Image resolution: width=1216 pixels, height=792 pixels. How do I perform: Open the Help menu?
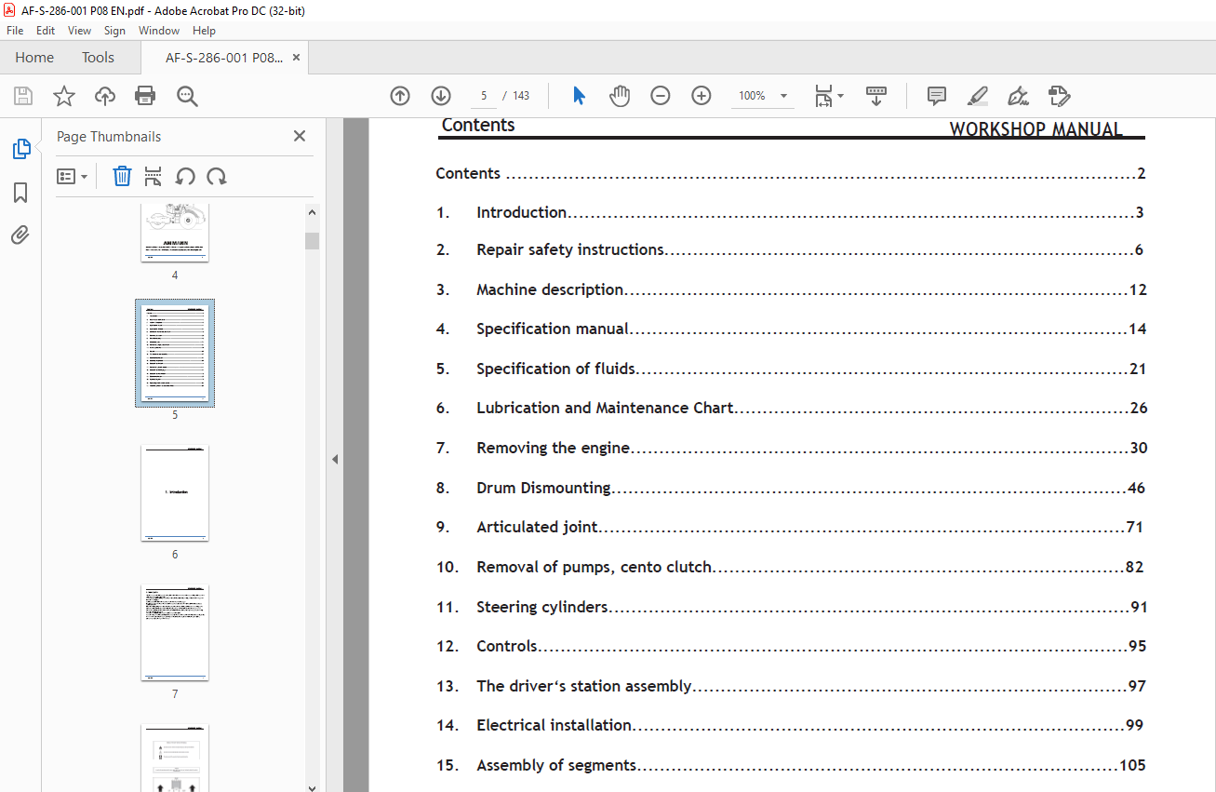[204, 31]
